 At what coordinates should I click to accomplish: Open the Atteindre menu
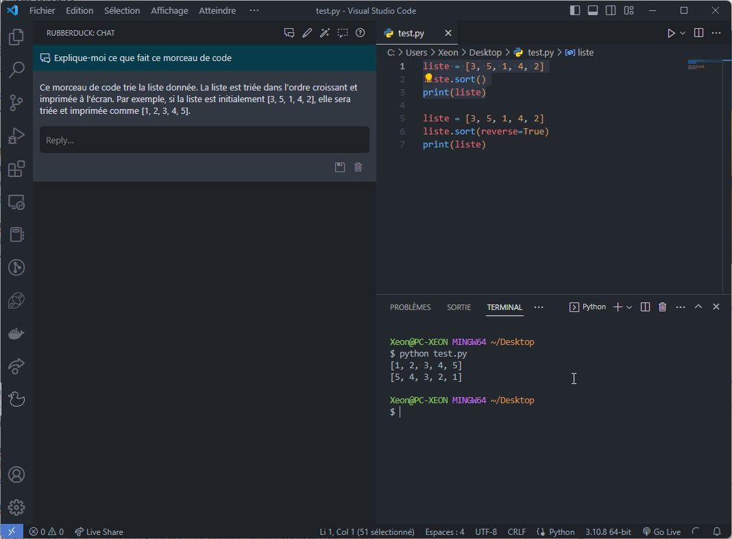click(217, 10)
